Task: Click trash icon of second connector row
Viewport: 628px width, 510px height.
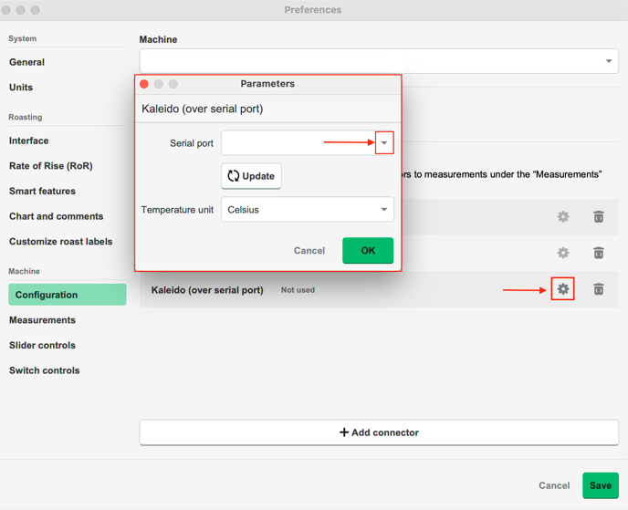Action: point(599,253)
